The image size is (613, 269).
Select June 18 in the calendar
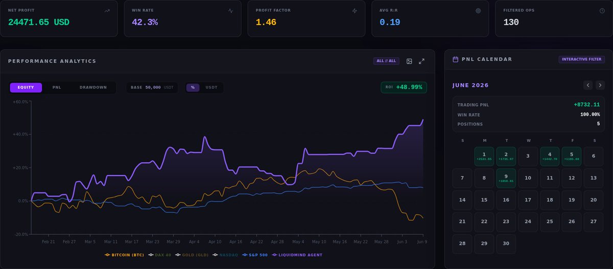click(550, 200)
